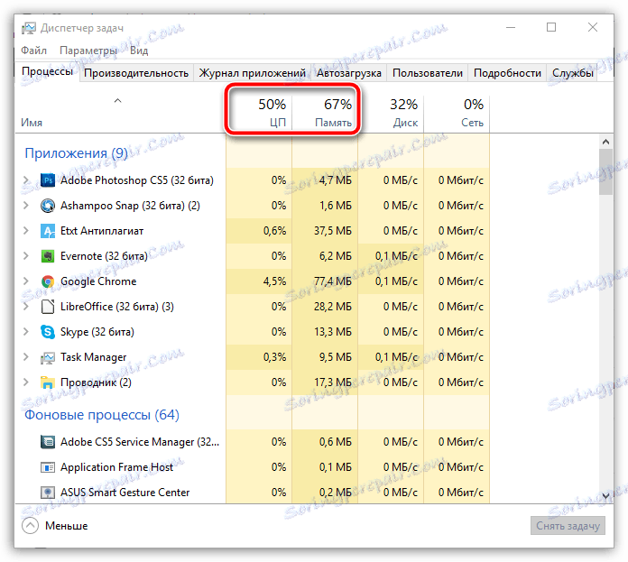Screen dimensions: 628x562
Task: Select the ASUS Smart Gesture Center name
Action: click(125, 493)
